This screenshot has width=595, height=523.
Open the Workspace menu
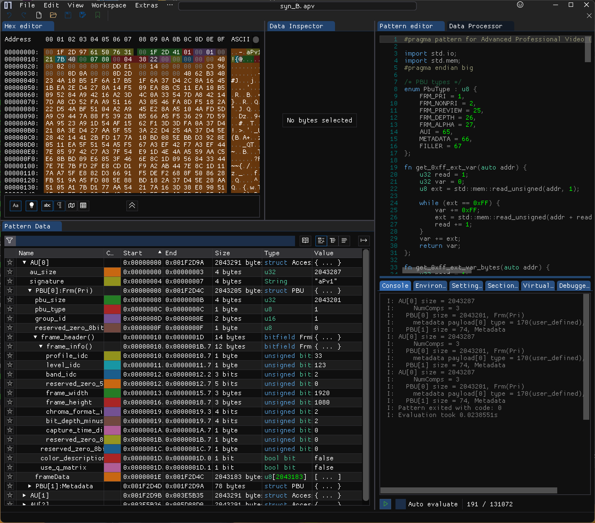tap(109, 5)
